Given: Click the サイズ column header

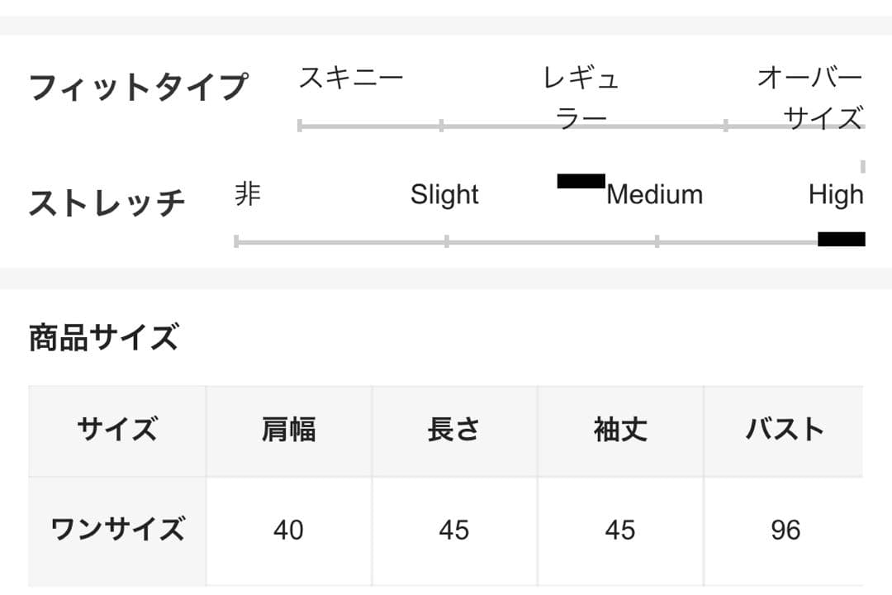Looking at the screenshot, I should coord(117,431).
